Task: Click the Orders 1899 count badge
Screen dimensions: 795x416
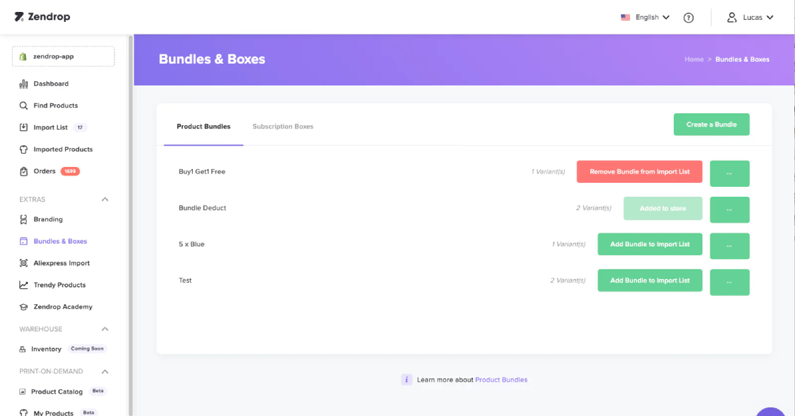Action: click(x=70, y=171)
